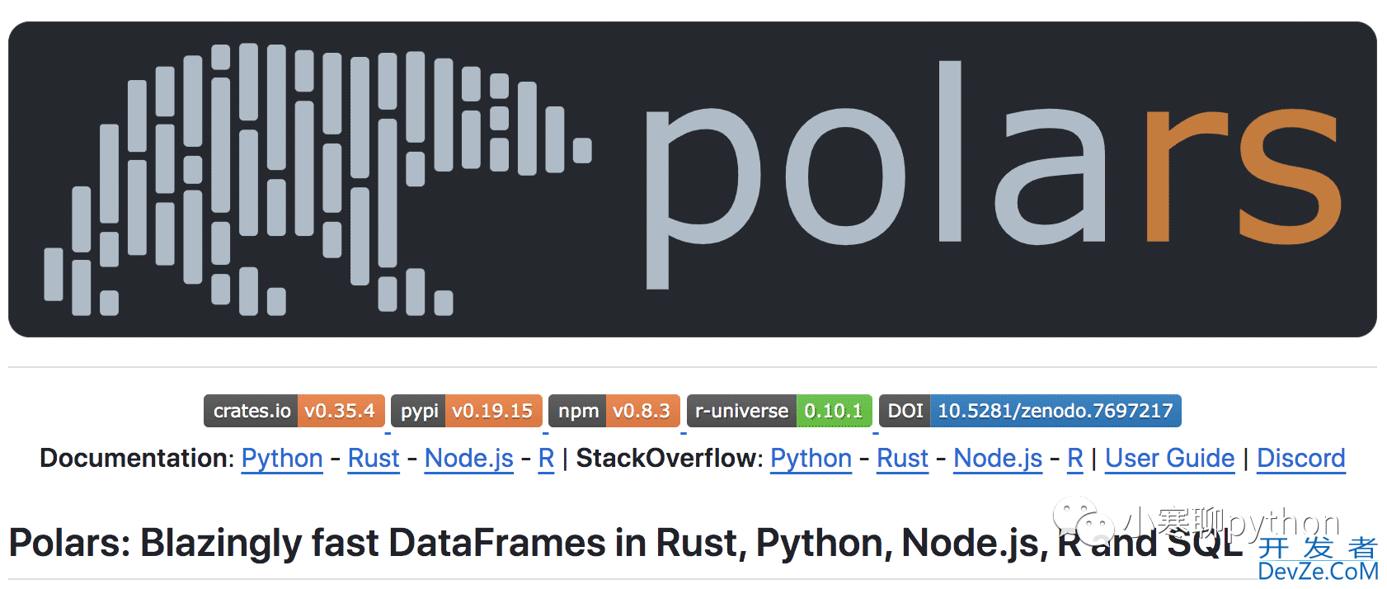Open Python link under Documentation
This screenshot has width=1387, height=589.
point(282,459)
